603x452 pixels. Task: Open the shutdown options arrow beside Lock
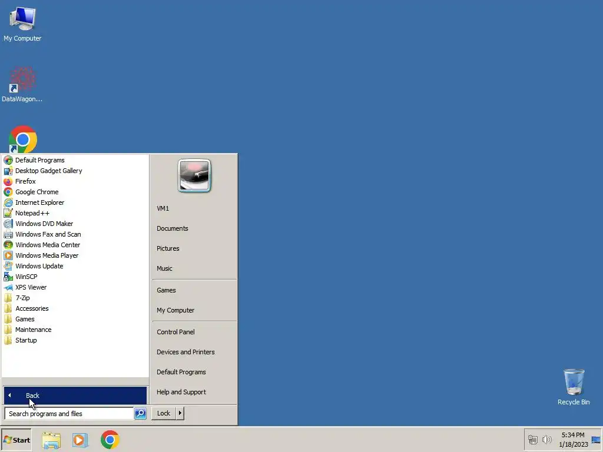[180, 413]
